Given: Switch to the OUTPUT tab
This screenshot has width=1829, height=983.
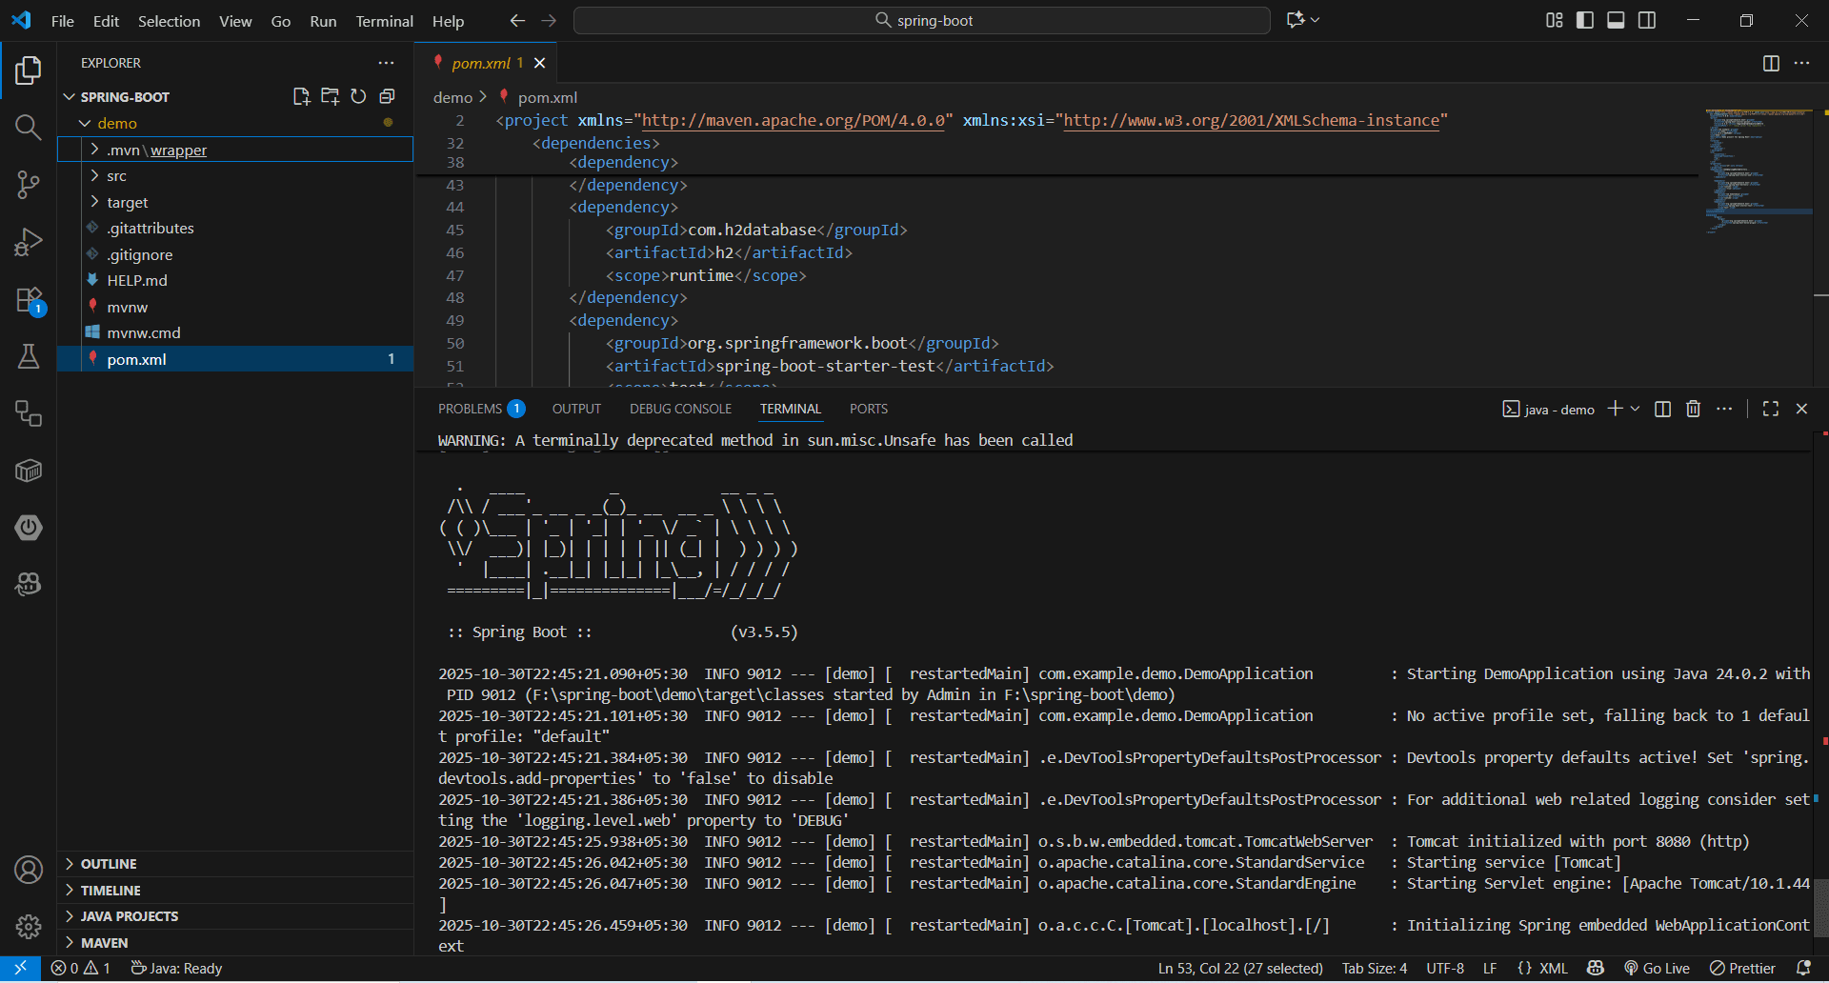Looking at the screenshot, I should click(576, 409).
